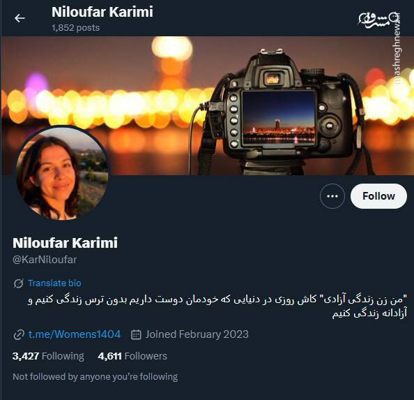Click the calendar icon near Joined date
This screenshot has height=400, width=414.
pyautogui.click(x=136, y=334)
